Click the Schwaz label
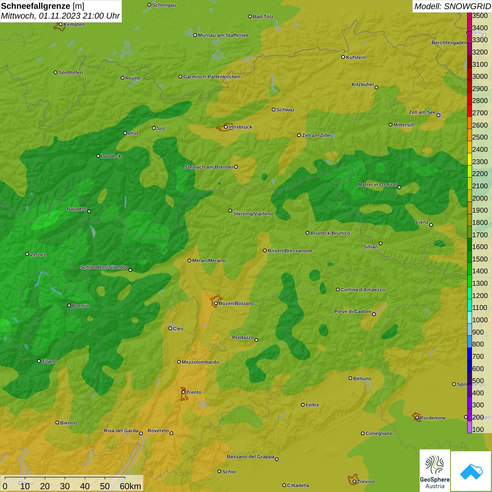This screenshot has height=492, width=492. [x=286, y=110]
